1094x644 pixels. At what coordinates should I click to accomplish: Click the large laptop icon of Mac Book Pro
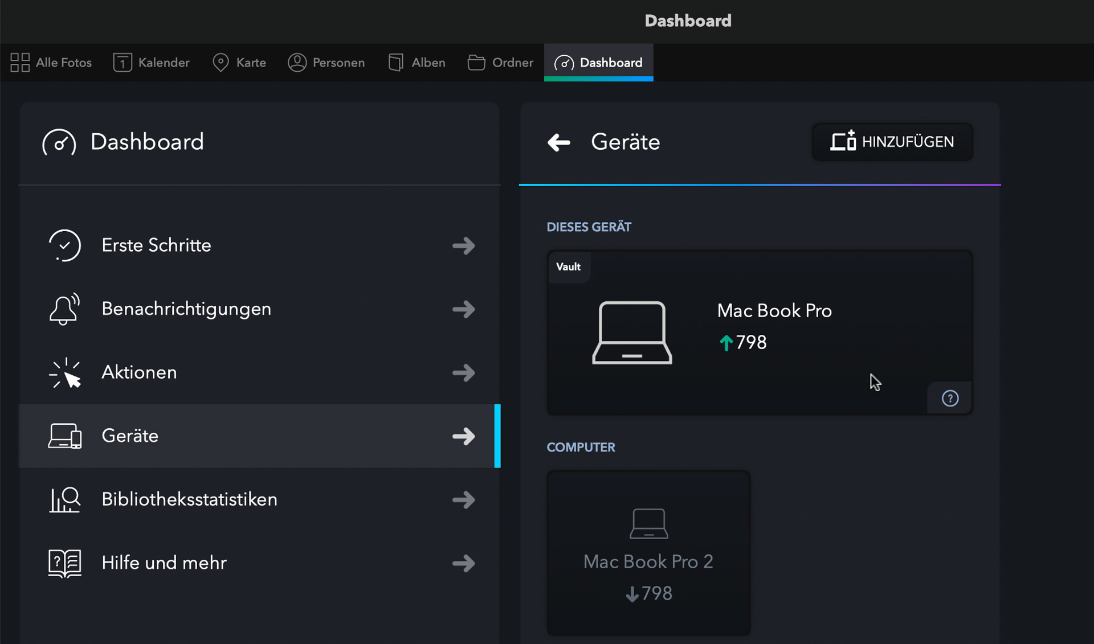coord(632,333)
